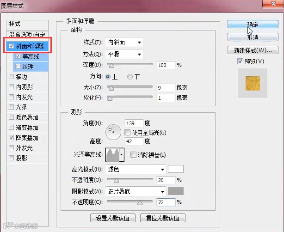Uncheck the 斜面和浮雕 checkbox
The image size is (284, 232).
pyautogui.click(x=11, y=46)
